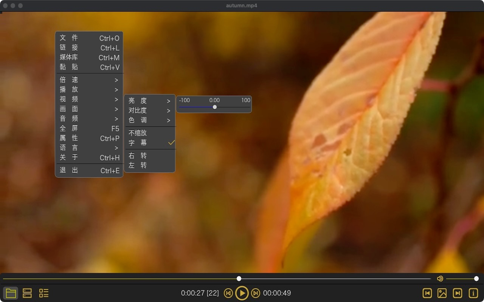Open 媒体库 from the context menu
This screenshot has width=484, height=302.
(x=89, y=57)
